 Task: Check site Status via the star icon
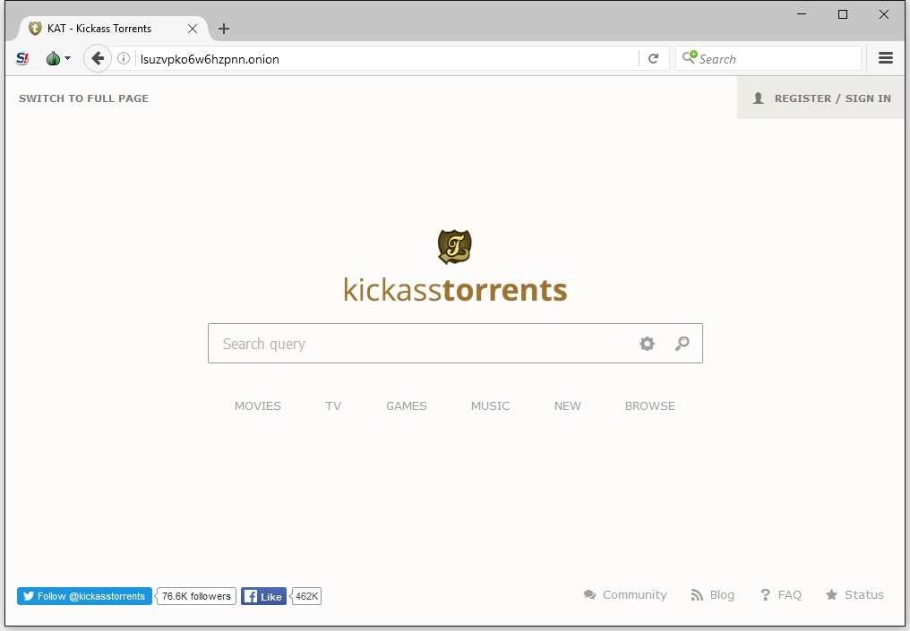[x=832, y=594]
